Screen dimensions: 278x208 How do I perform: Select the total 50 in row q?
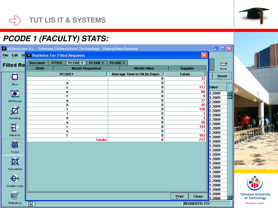pyautogui.click(x=203, y=122)
